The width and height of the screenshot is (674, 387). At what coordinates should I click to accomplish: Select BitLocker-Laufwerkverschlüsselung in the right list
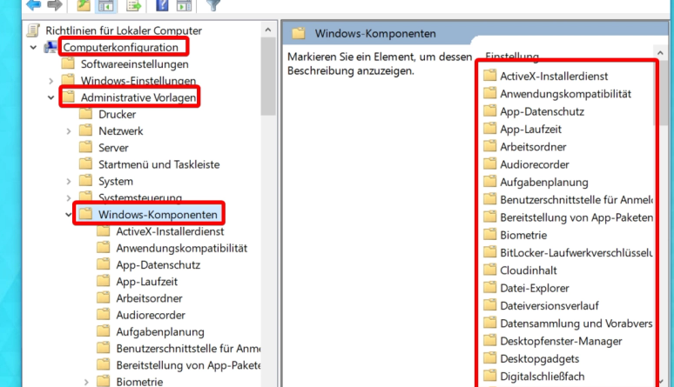[x=576, y=252]
